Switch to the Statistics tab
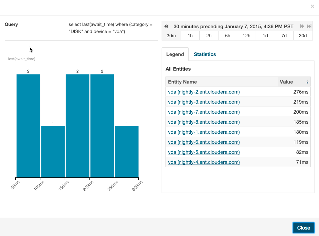This screenshot has height=236, width=319. (205, 54)
